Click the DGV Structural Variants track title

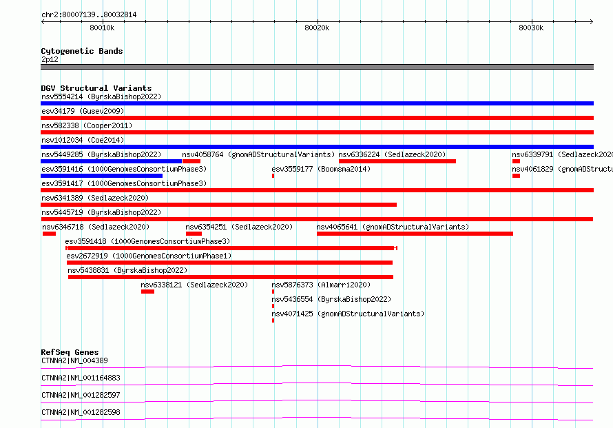tap(96, 88)
